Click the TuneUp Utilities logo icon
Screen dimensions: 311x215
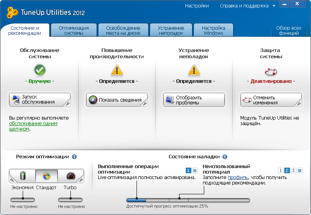(x=12, y=13)
